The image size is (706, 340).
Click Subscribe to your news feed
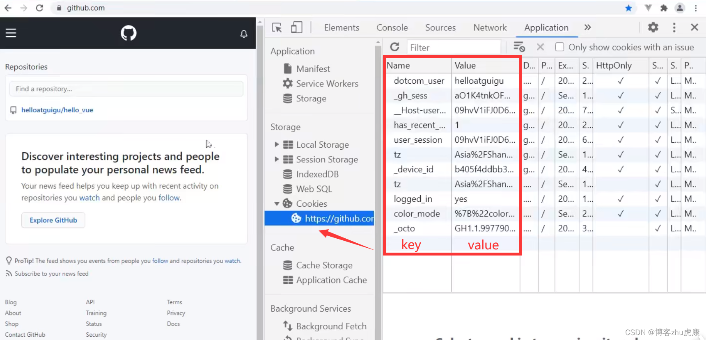point(52,274)
